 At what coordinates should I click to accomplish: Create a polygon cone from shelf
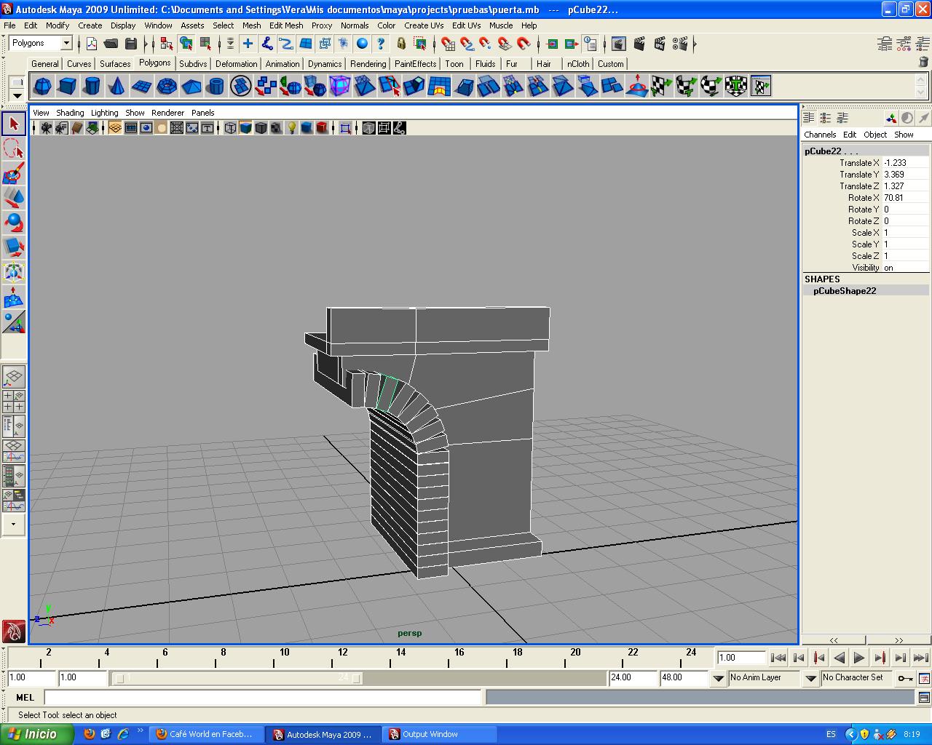(116, 87)
